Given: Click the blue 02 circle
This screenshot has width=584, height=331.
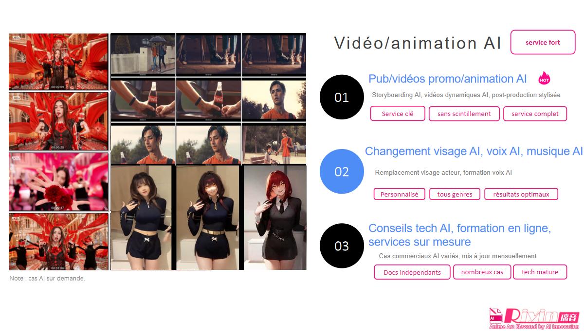Looking at the screenshot, I should [342, 171].
